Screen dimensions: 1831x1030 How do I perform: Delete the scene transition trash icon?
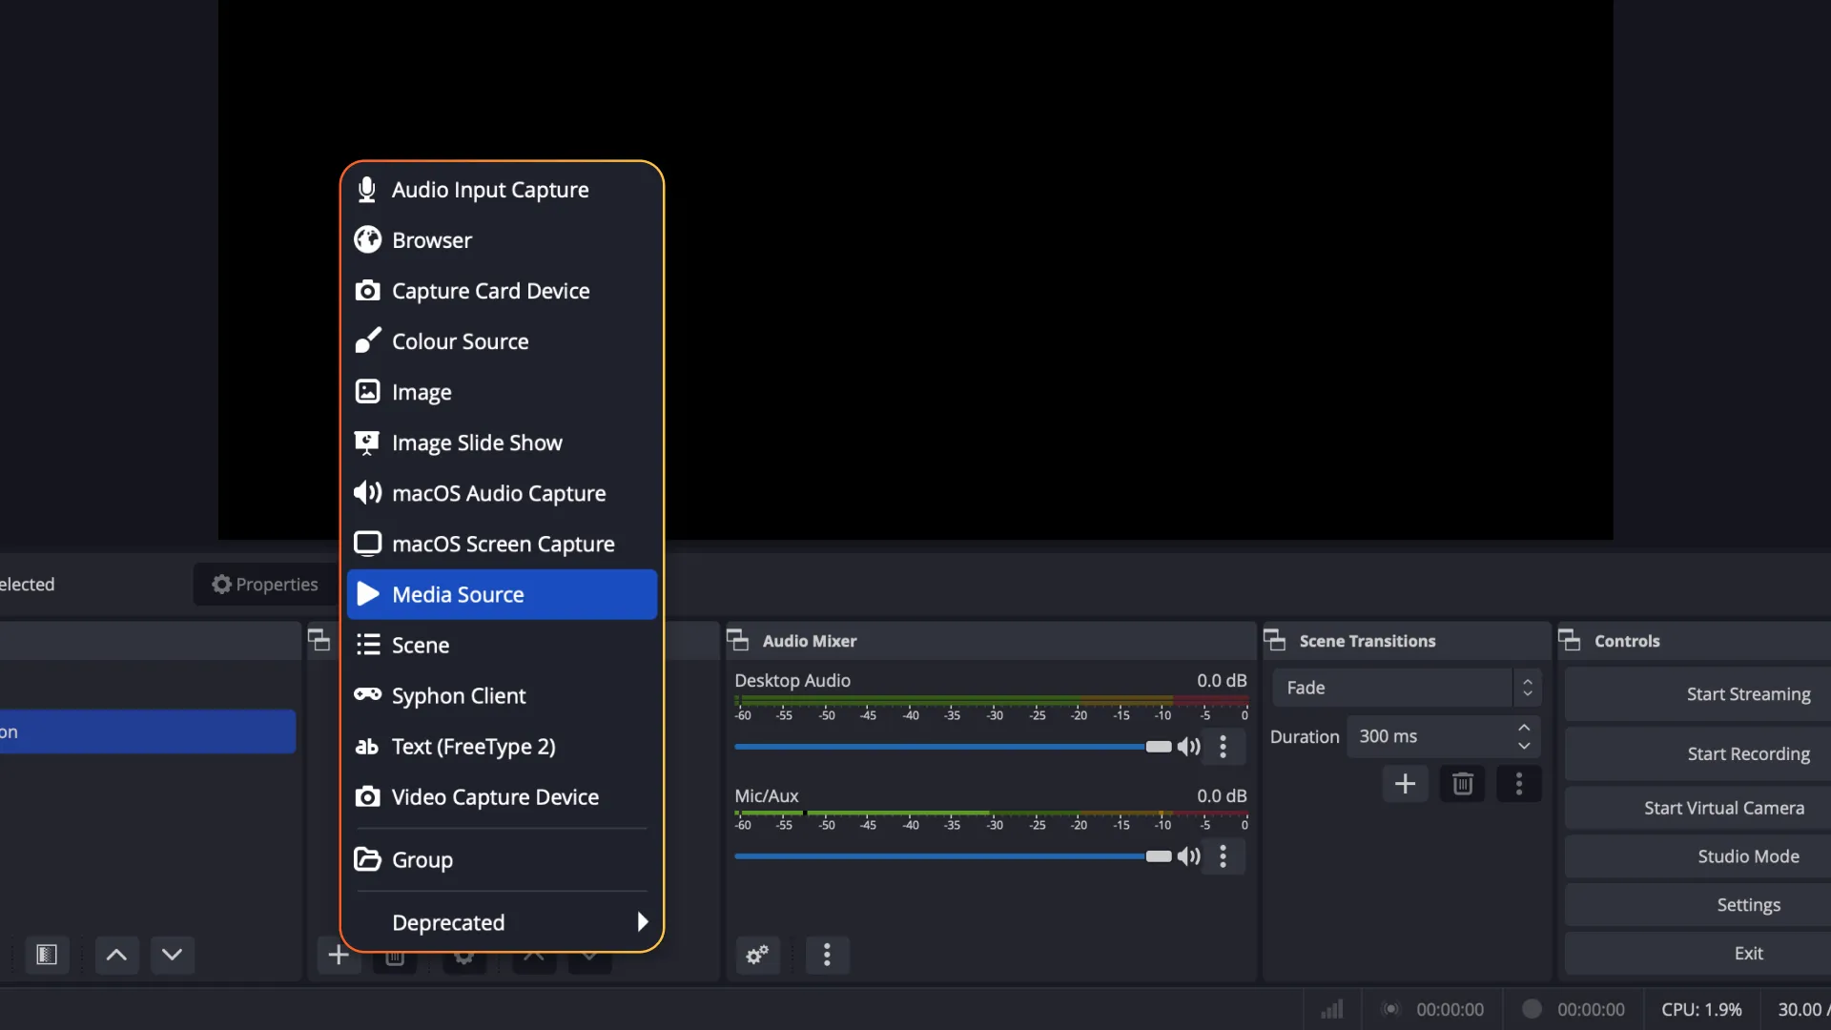(1462, 784)
